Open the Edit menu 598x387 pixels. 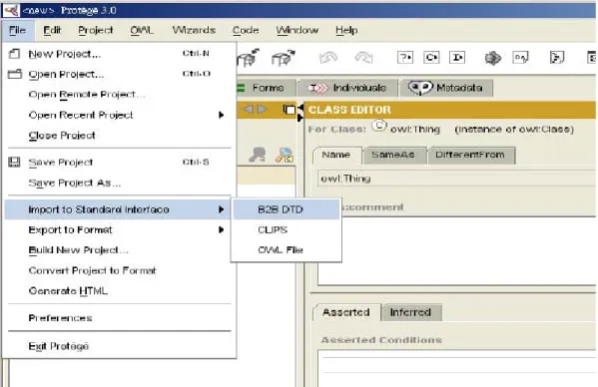(52, 30)
